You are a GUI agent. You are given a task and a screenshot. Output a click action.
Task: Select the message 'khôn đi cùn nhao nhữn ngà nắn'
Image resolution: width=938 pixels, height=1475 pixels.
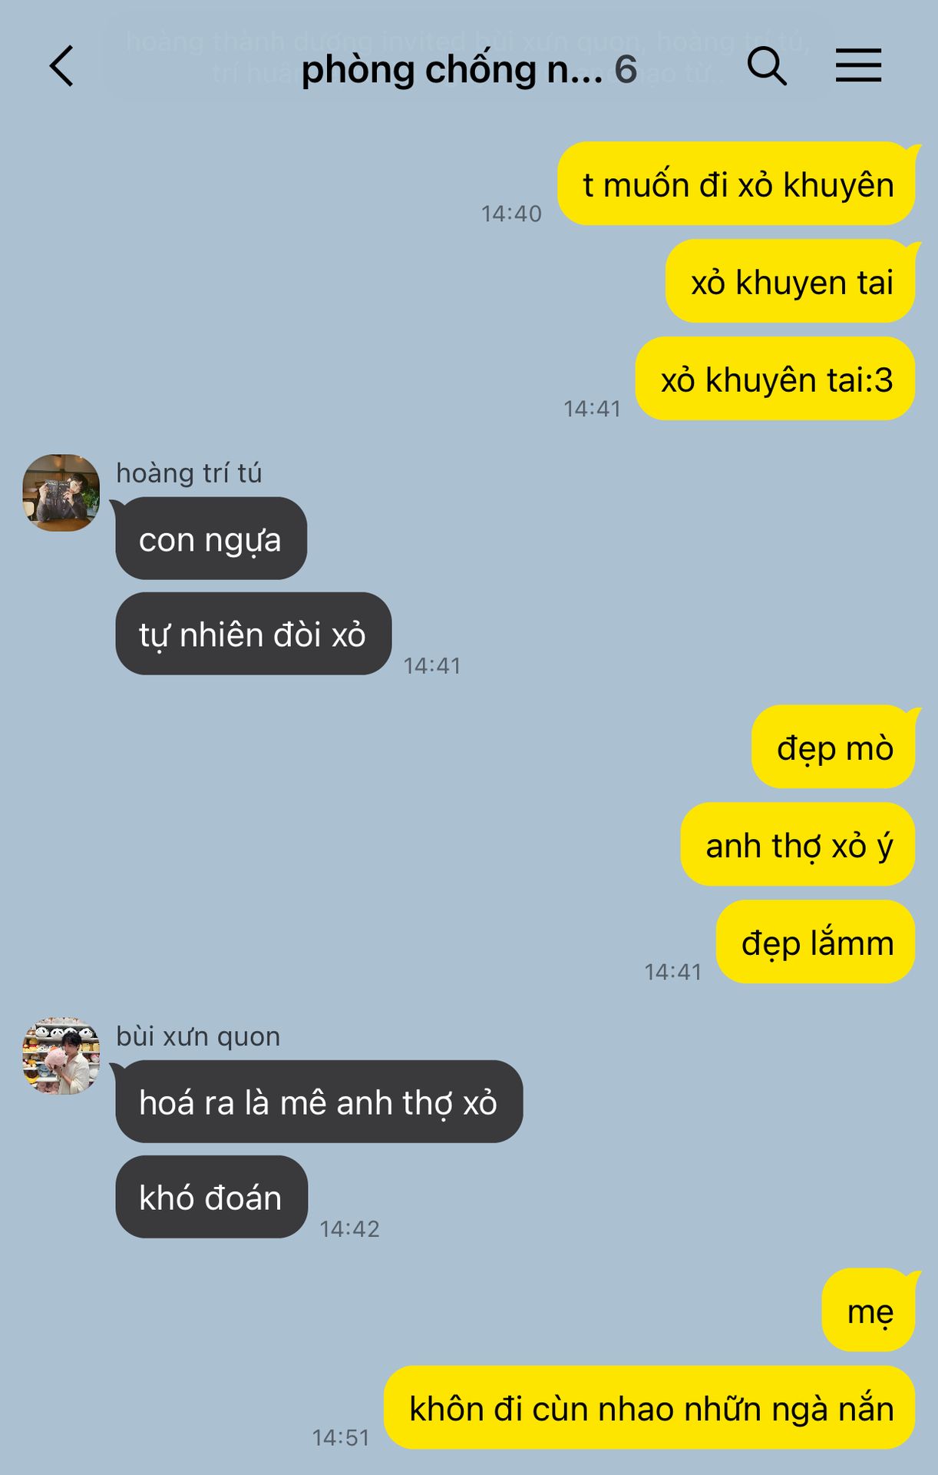649,1407
